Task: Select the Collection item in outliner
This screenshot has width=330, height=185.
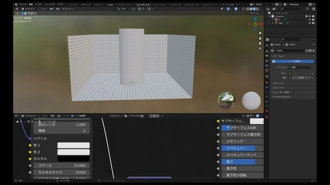Action: pos(279,16)
